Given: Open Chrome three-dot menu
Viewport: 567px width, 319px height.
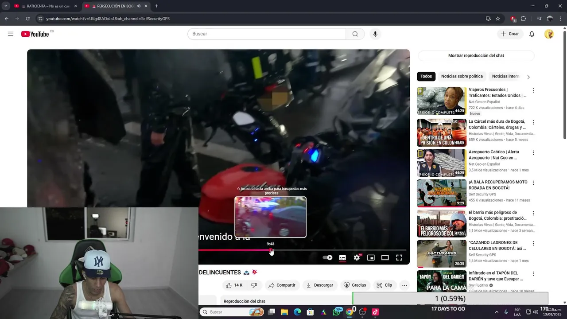Looking at the screenshot, I should point(561,19).
